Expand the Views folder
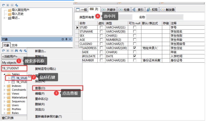This screenshot has width=206, height=121. coord(4,94)
